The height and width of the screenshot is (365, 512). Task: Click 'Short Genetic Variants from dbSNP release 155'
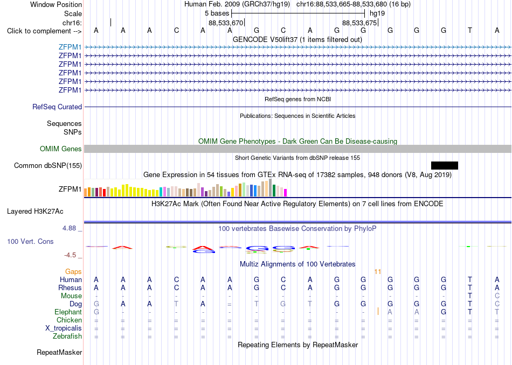click(x=297, y=158)
